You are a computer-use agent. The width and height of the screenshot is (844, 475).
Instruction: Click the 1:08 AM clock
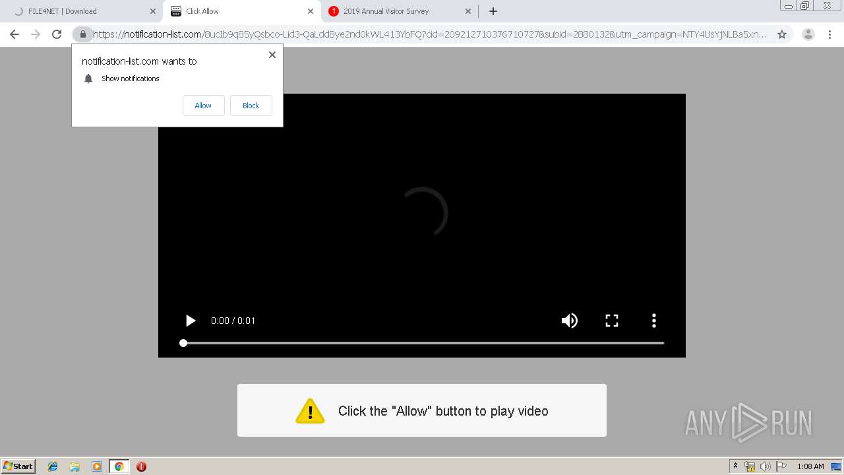810,466
